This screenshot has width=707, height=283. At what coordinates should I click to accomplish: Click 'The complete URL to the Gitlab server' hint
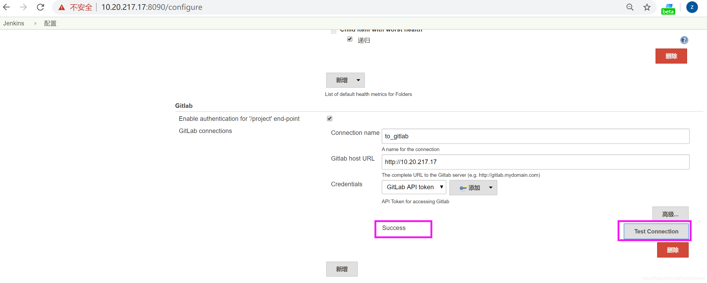tap(460, 175)
